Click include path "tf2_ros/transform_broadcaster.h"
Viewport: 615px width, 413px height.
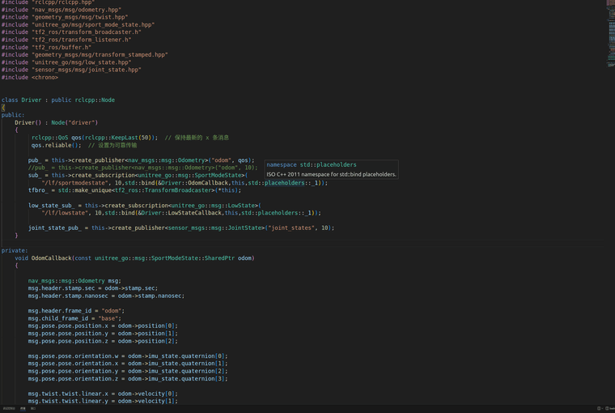point(87,32)
